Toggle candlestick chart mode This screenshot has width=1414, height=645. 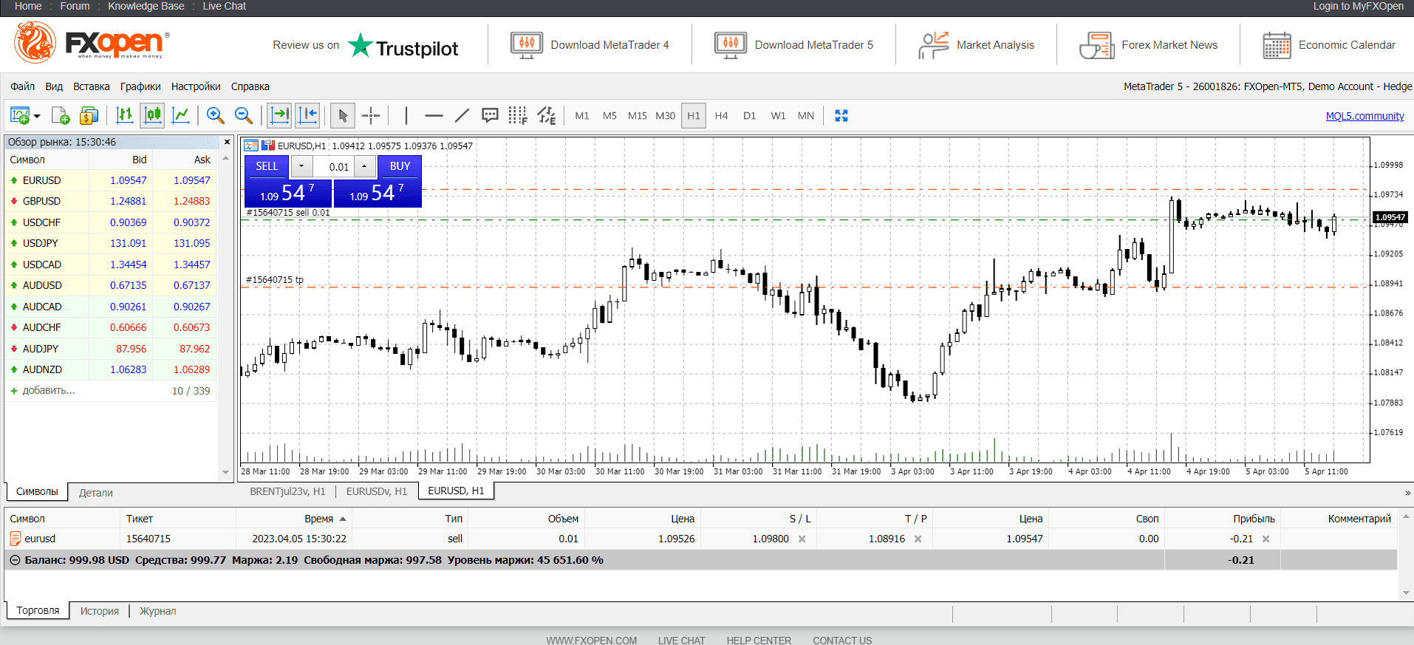153,115
